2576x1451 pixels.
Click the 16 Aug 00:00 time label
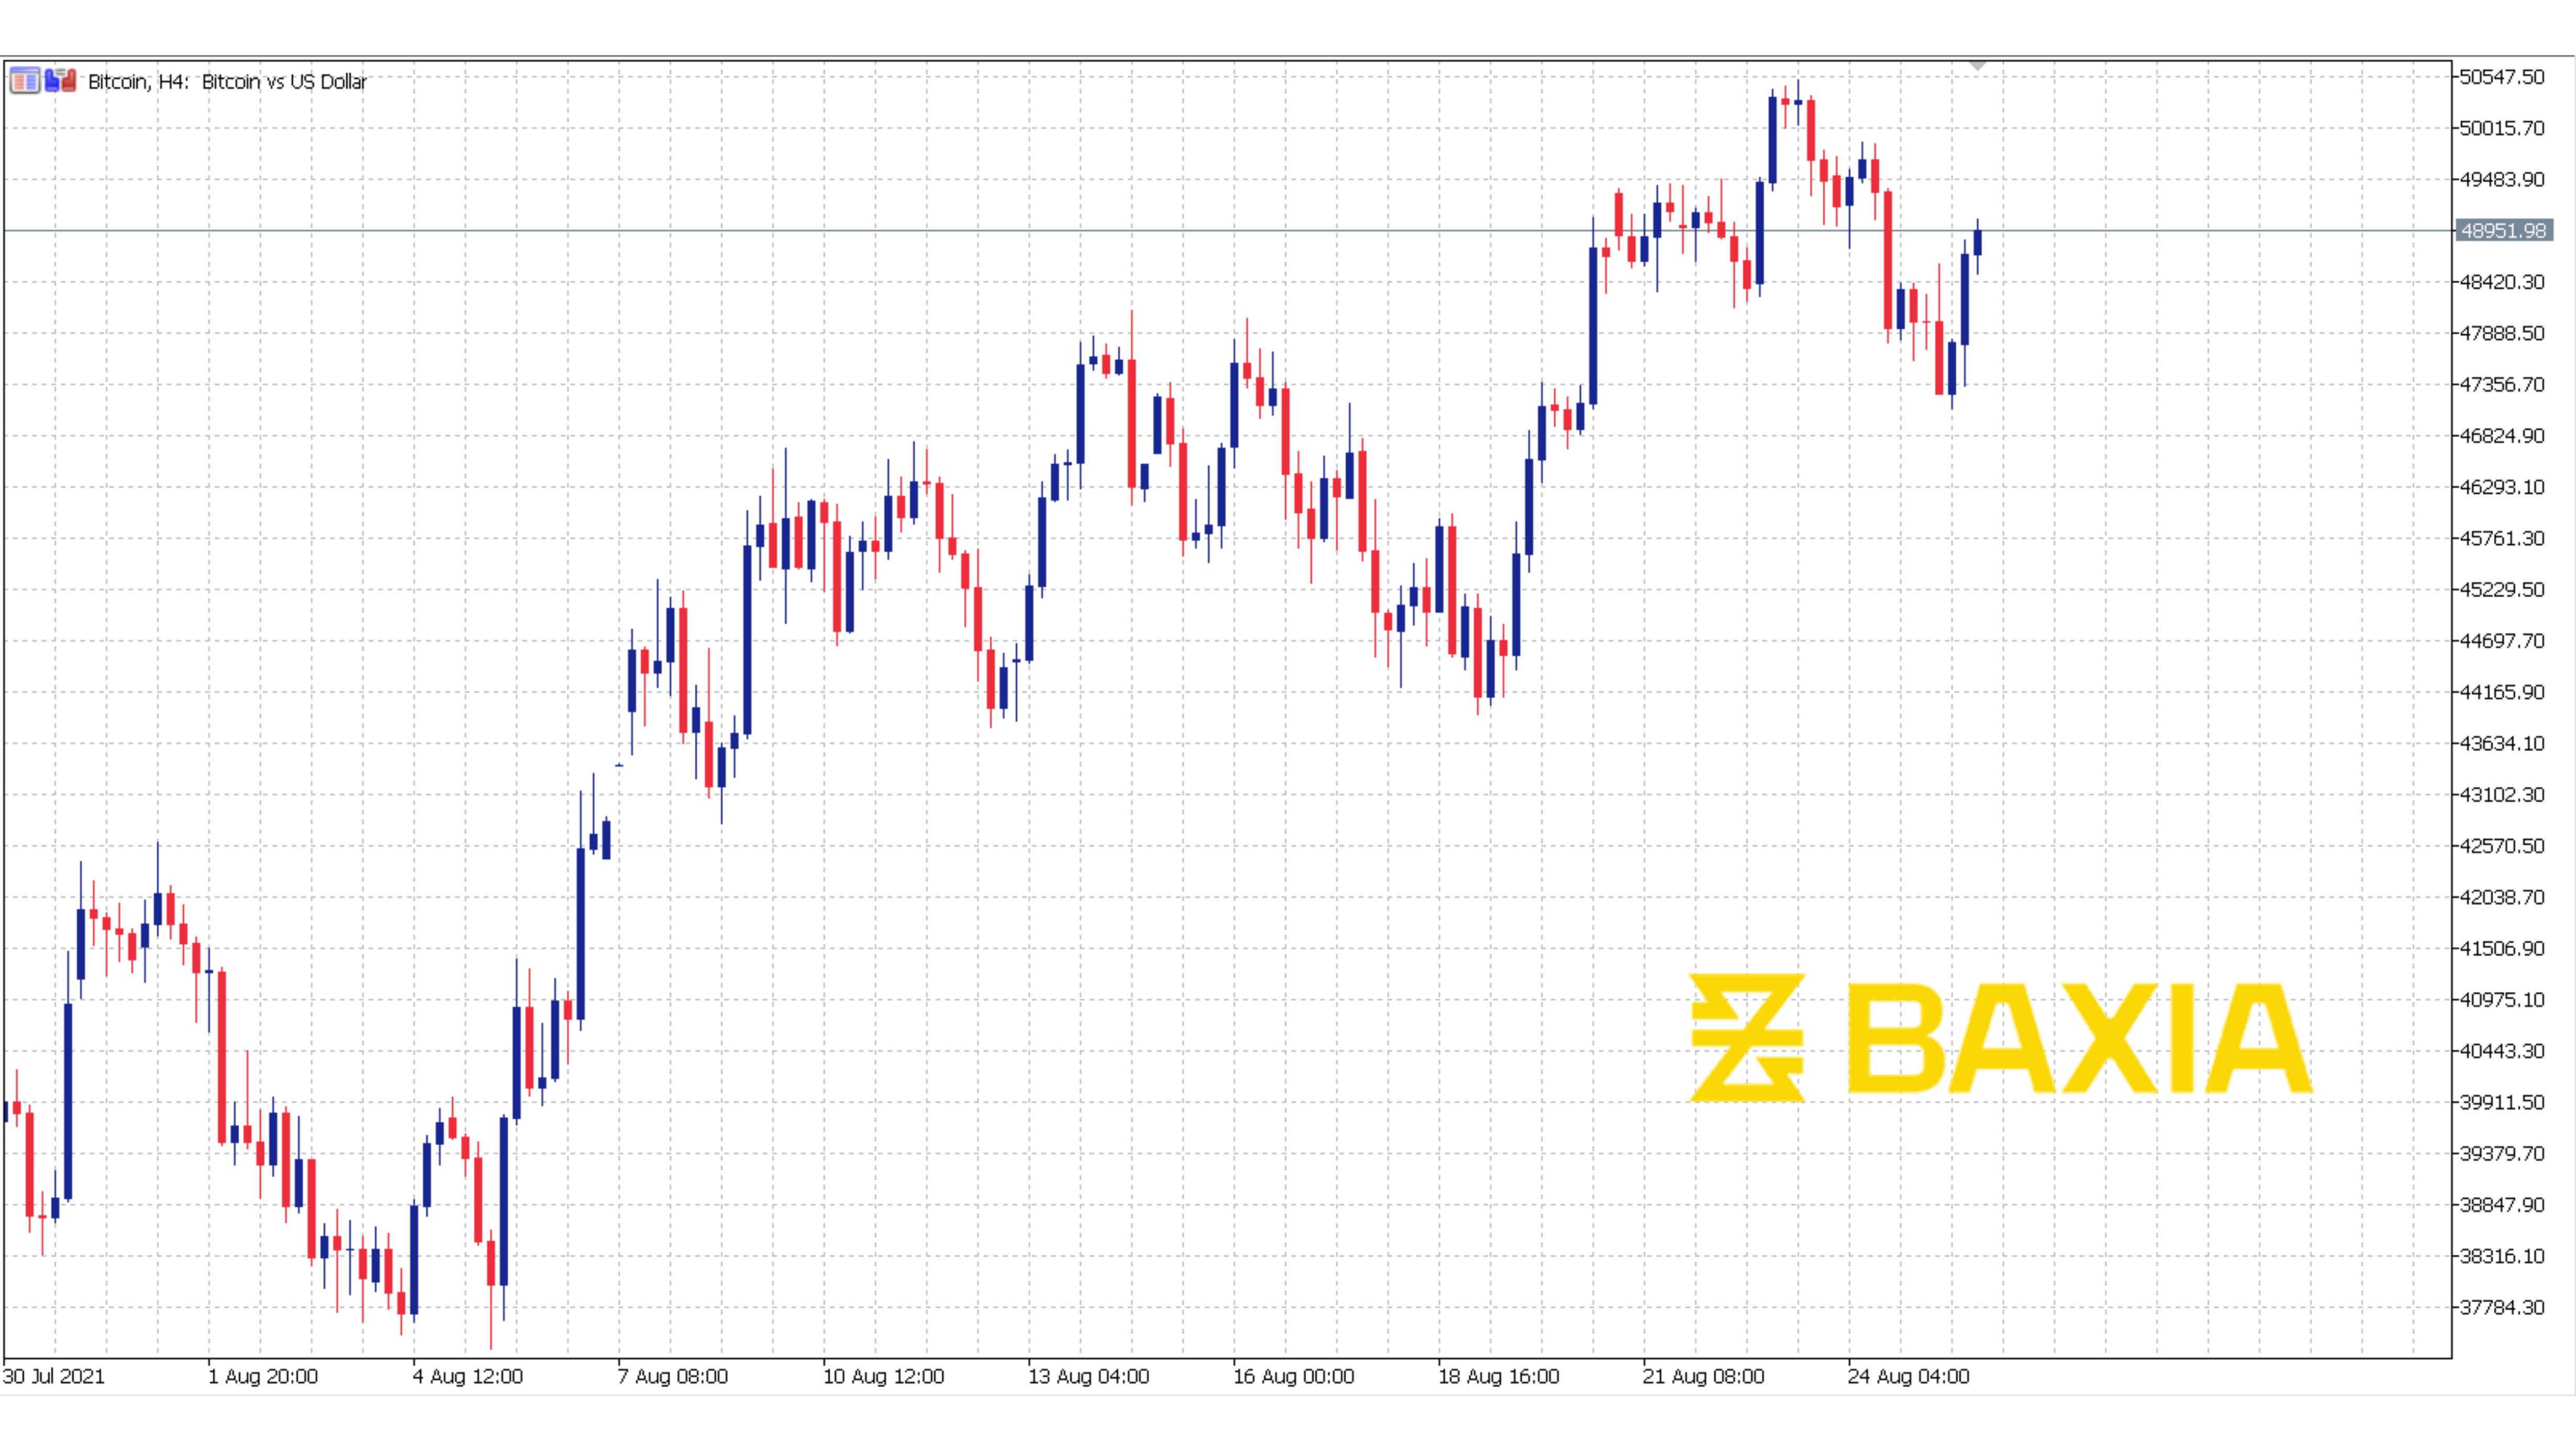point(1294,1376)
